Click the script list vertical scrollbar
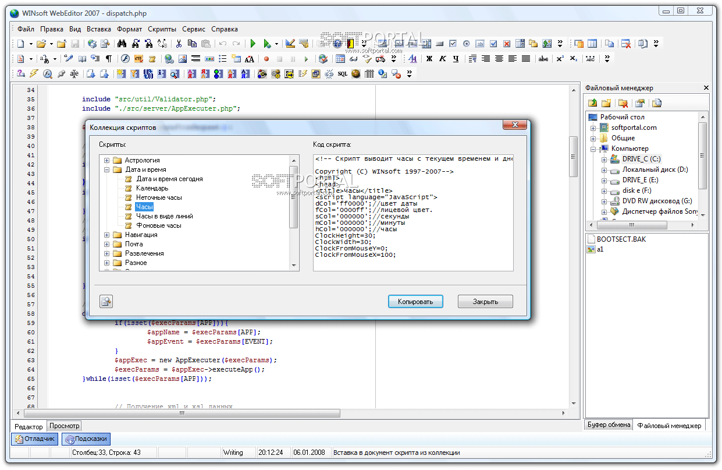Viewport: 722px width, 470px height. 294,213
